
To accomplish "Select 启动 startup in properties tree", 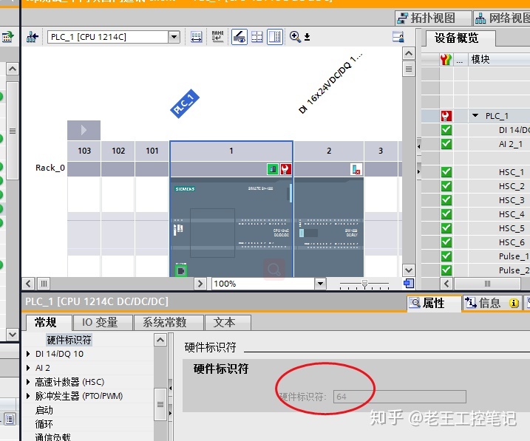I will tap(44, 410).
